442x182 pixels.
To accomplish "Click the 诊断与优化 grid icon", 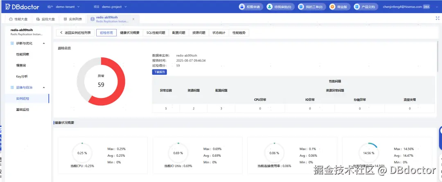I will click(12, 43).
